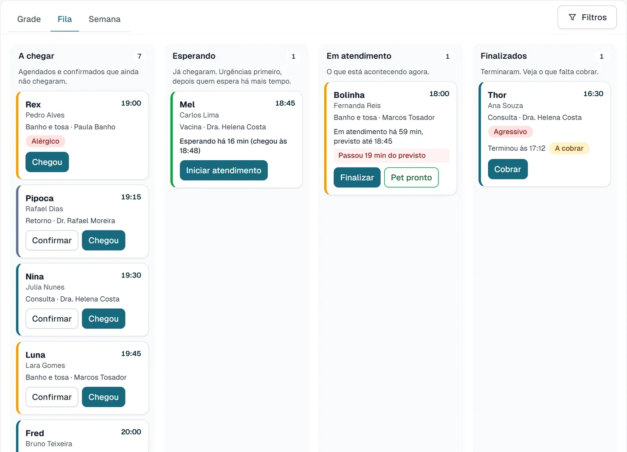Click the Fred pet name
The height and width of the screenshot is (452, 627).
coord(34,433)
